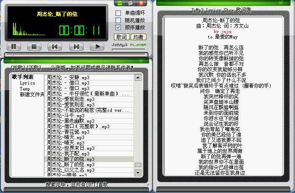
Task: Click the JzMp3 Lyrics Show 歌词秀 title
Action: coord(221,10)
